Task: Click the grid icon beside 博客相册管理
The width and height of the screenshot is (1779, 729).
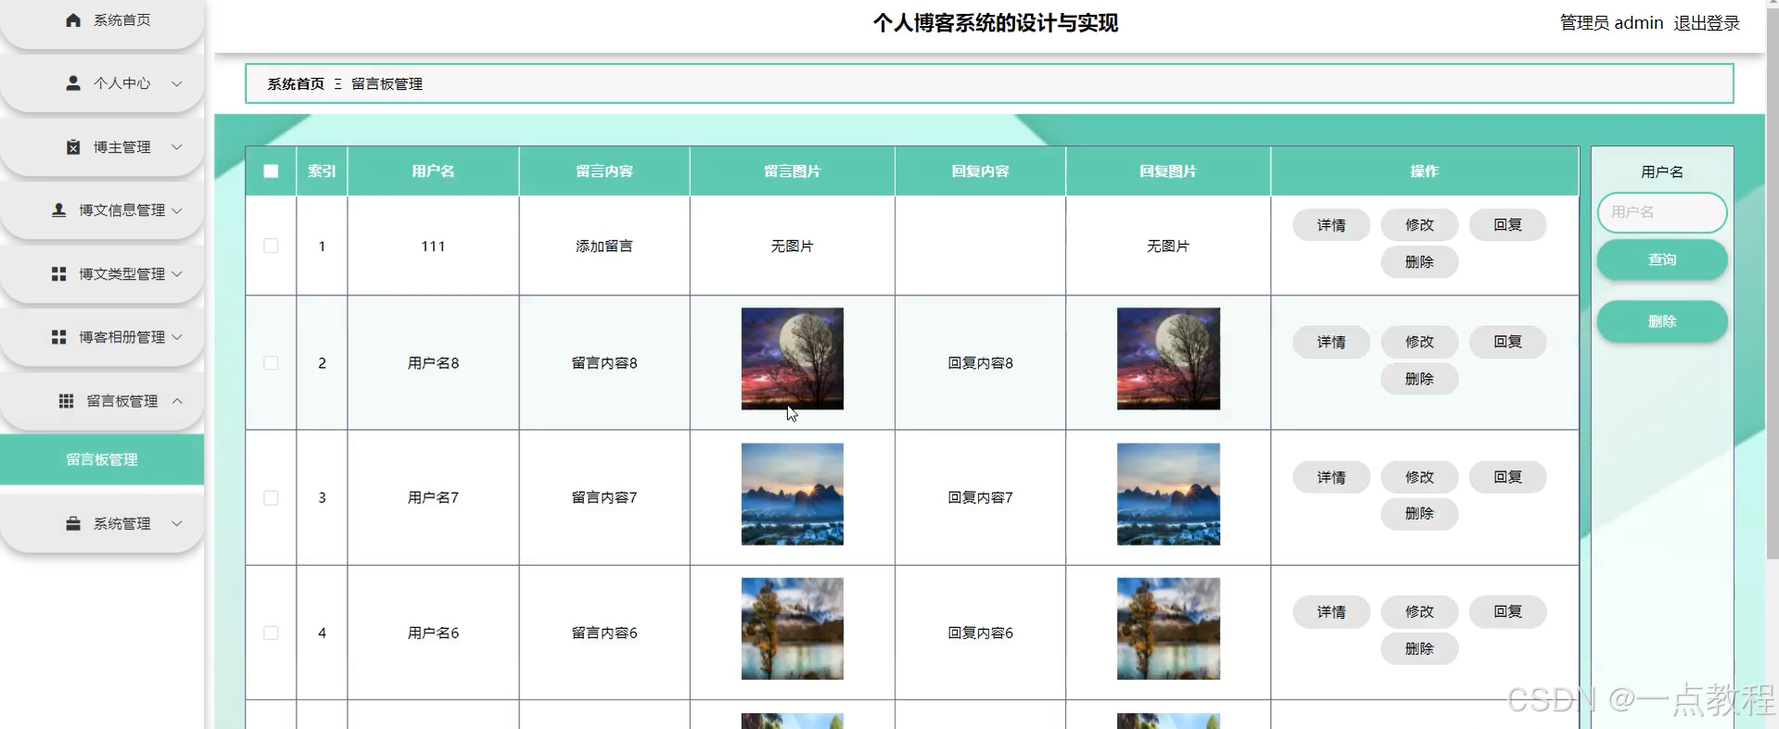Action: pyautogui.click(x=58, y=337)
